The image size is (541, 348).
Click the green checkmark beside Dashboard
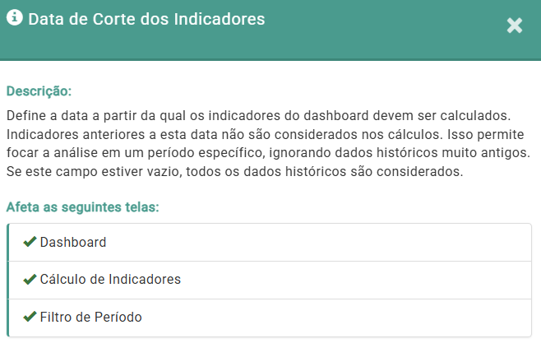coord(30,242)
